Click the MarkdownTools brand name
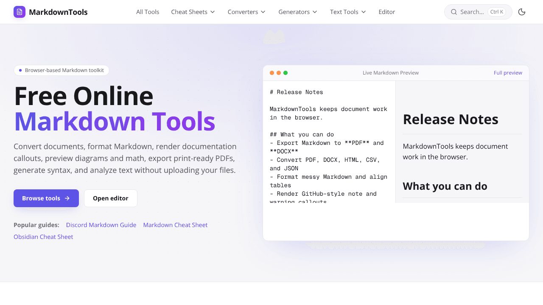The width and height of the screenshot is (543, 305). (58, 12)
